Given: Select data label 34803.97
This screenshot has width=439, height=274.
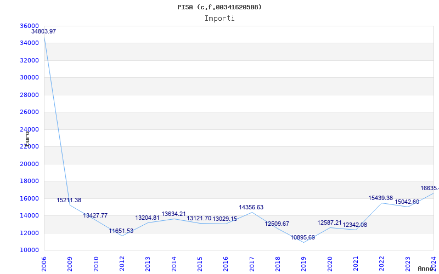Looking at the screenshot, I should pyautogui.click(x=43, y=31).
